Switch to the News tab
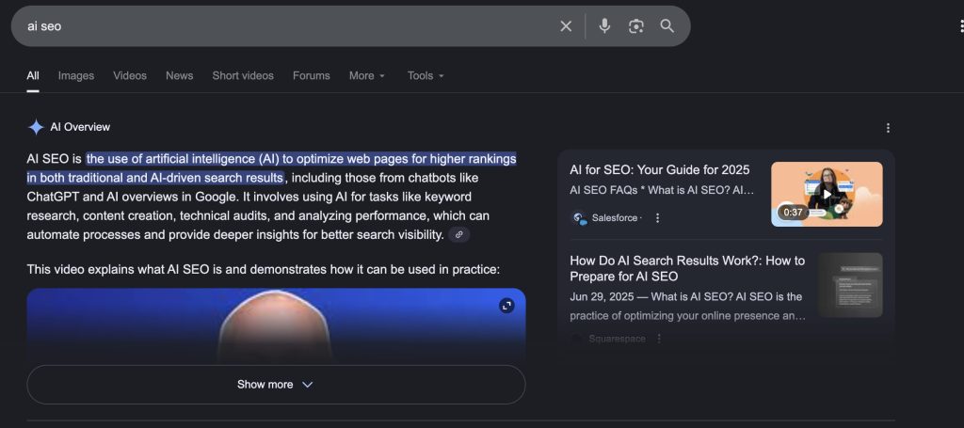 [x=179, y=76]
